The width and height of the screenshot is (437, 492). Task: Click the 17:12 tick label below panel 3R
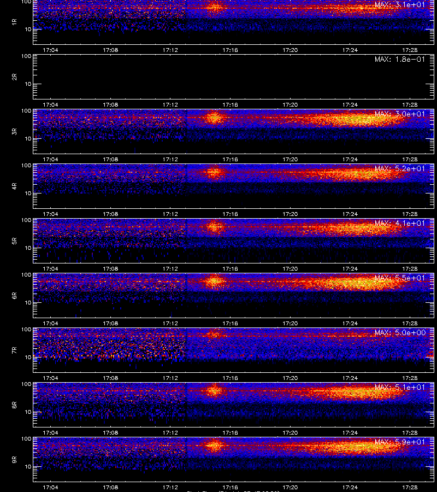point(170,159)
